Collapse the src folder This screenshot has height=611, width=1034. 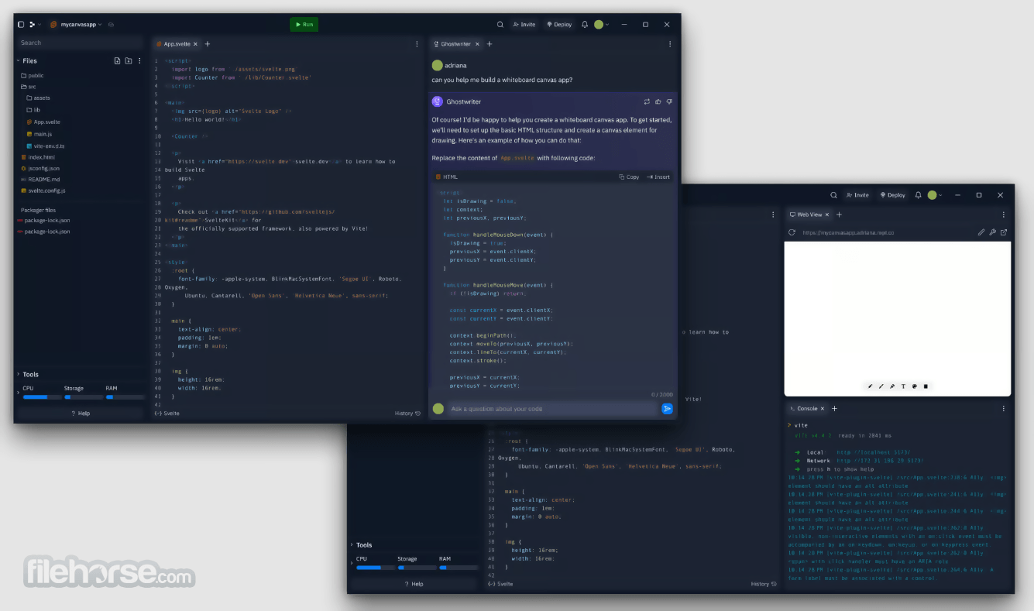point(29,87)
